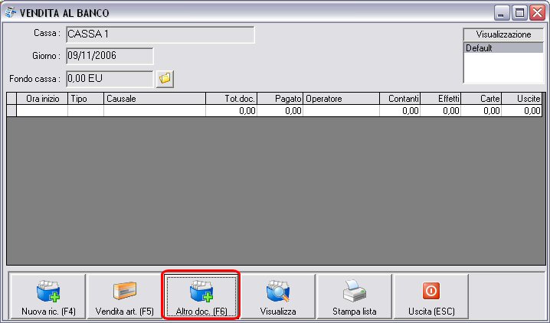Focus the Cassa field showing CASSA 1
Viewport: 550px width, 323px height.
[160, 34]
